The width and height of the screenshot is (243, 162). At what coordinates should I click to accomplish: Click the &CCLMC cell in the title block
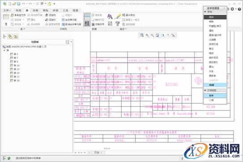tap(172, 84)
